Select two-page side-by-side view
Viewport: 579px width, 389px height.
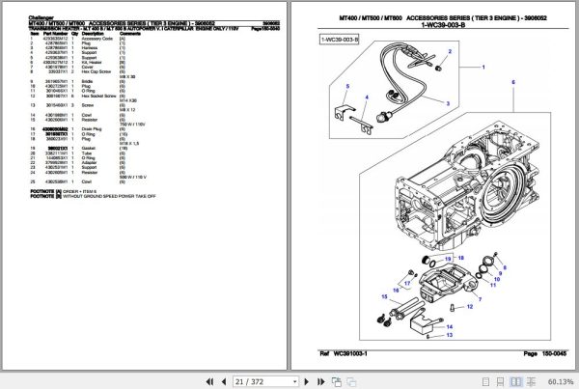(x=516, y=381)
